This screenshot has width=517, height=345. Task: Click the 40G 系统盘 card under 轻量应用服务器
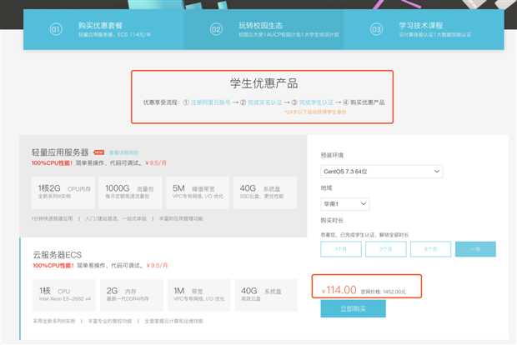(x=265, y=192)
